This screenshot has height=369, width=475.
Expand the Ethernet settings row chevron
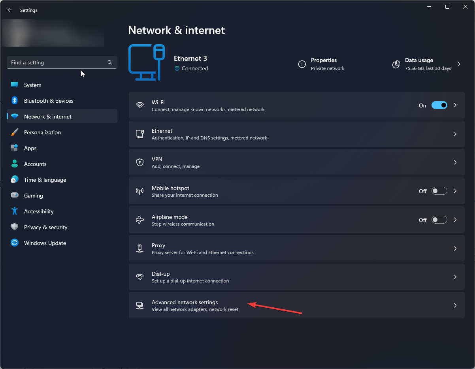click(x=455, y=134)
